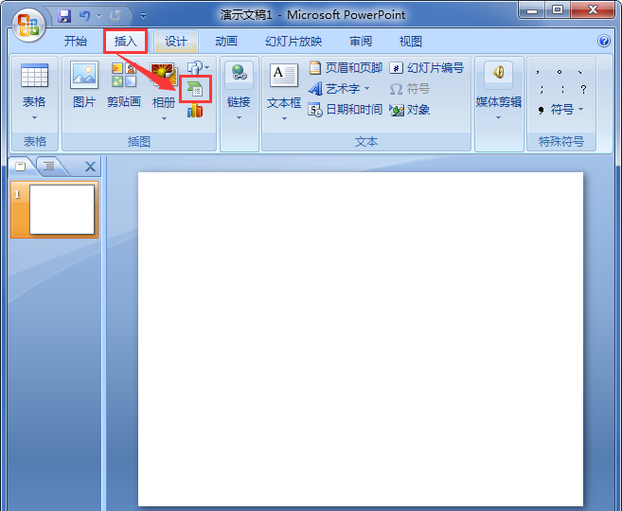Expand the 链接 dropdown arrow
This screenshot has width=622, height=511.
239,117
